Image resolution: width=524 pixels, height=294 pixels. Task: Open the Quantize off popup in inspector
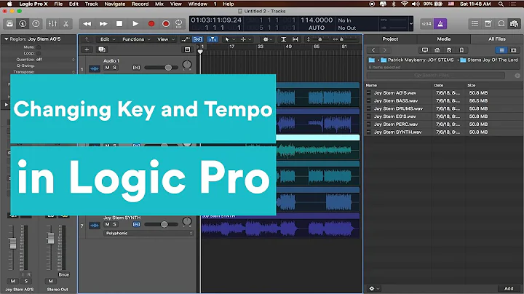click(55, 60)
